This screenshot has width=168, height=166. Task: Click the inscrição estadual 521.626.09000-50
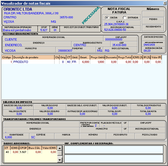pyautogui.click(x=115, y=30)
